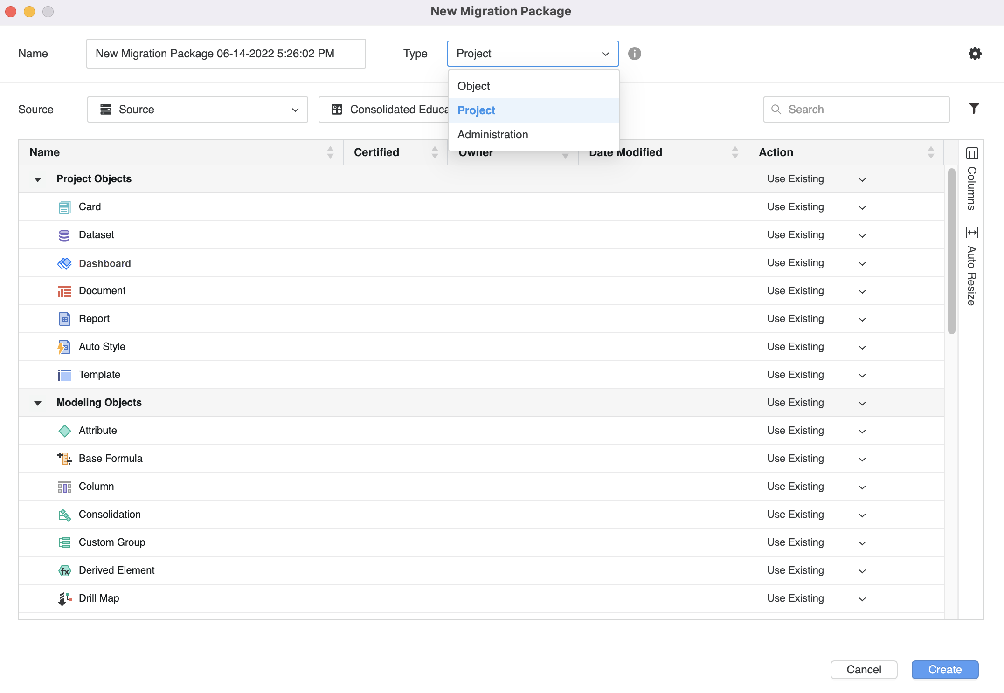This screenshot has width=1004, height=693.
Task: Open the Source environment dropdown
Action: pyautogui.click(x=197, y=110)
